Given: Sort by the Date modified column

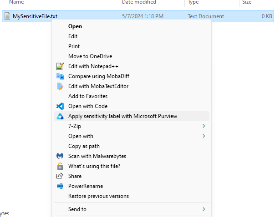Looking at the screenshot, I should point(139,2).
